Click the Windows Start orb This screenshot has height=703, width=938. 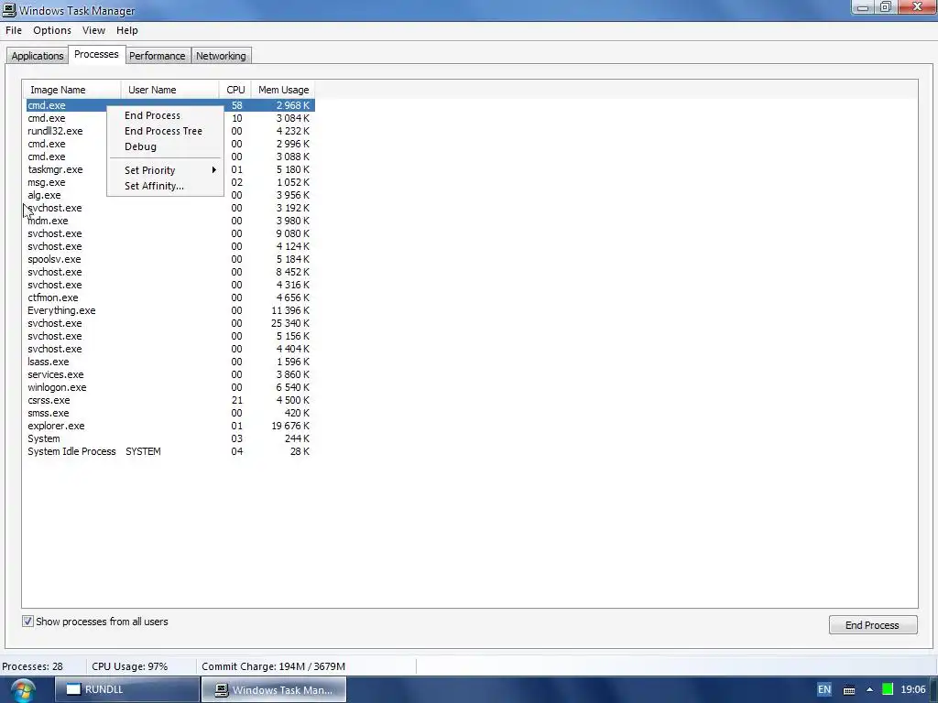pos(23,690)
